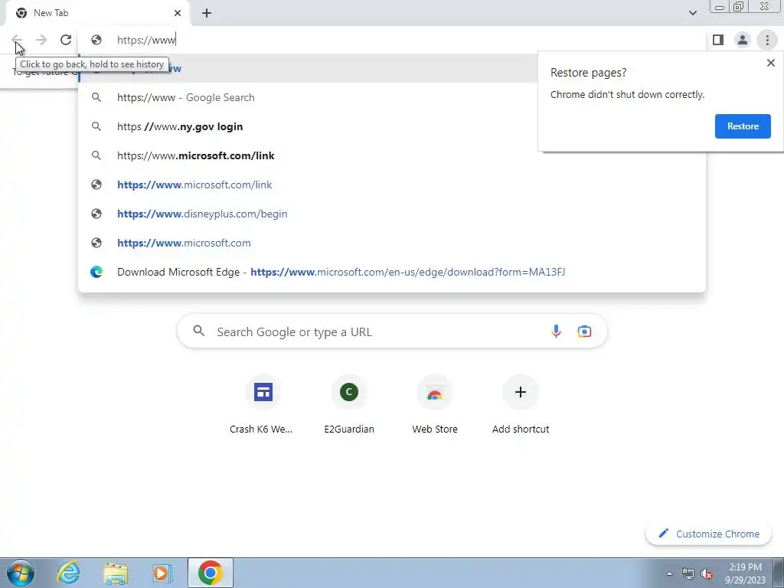Open the URL suggestion www.microsoft.com/link
784x588 pixels.
[x=392, y=185]
